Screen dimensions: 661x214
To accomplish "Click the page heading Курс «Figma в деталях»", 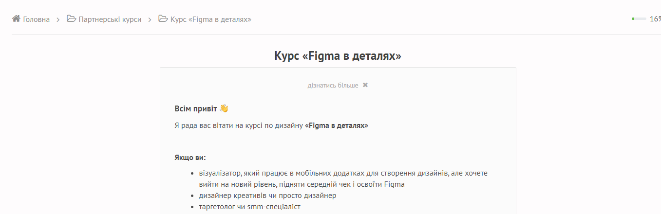I will (338, 56).
